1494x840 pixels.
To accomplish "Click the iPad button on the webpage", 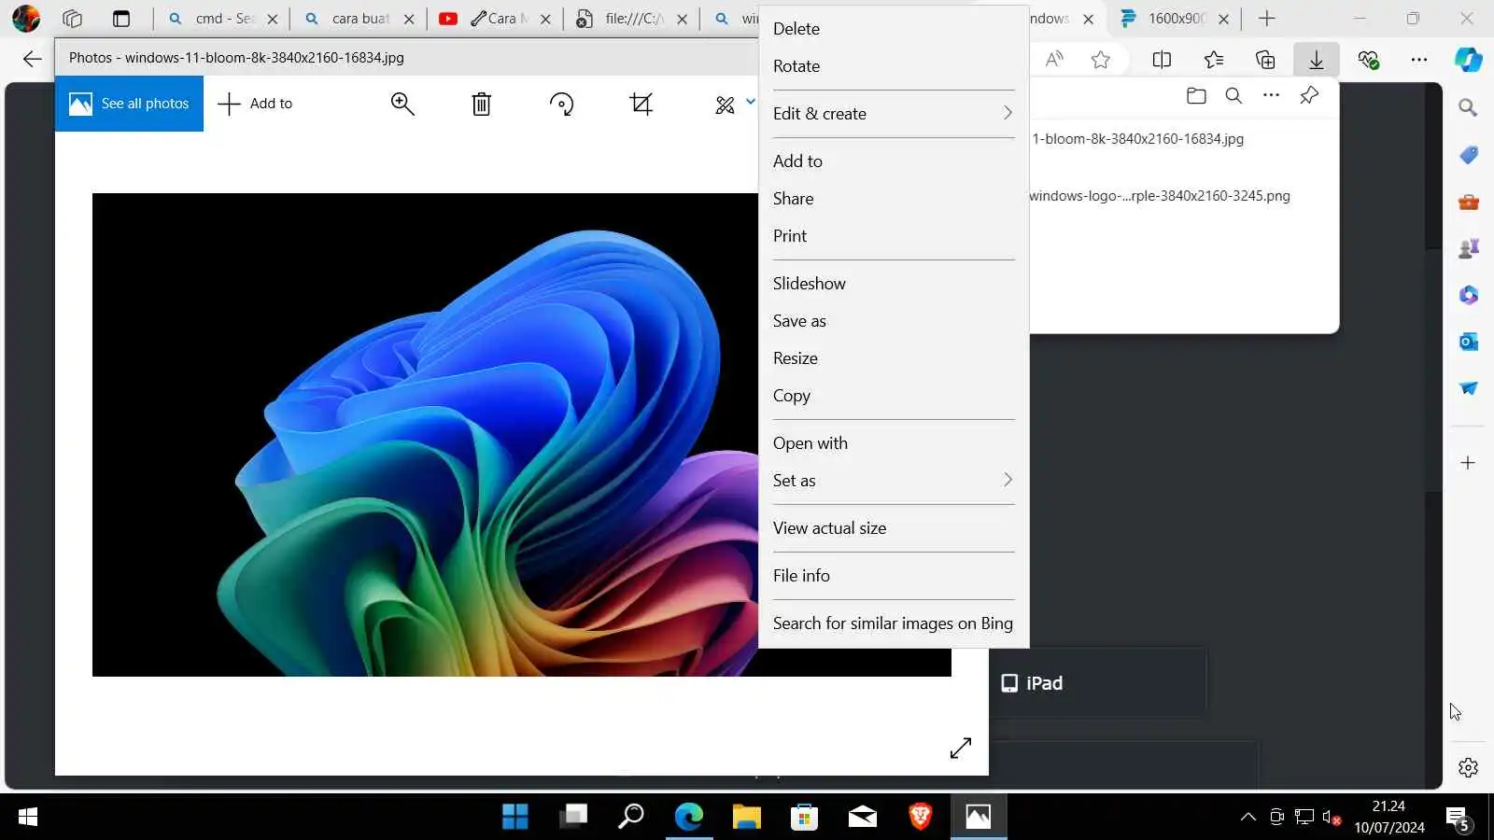I will coord(1098,683).
